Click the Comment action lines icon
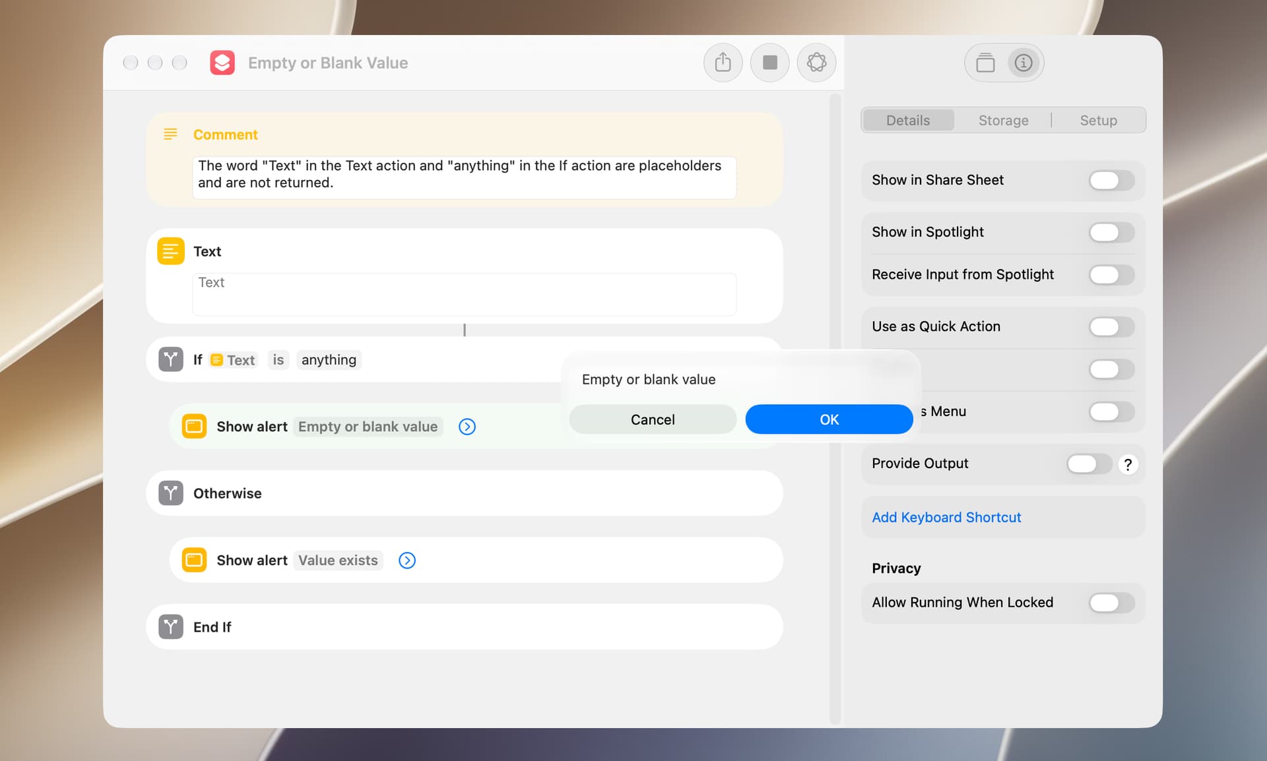This screenshot has width=1267, height=761. (x=170, y=134)
